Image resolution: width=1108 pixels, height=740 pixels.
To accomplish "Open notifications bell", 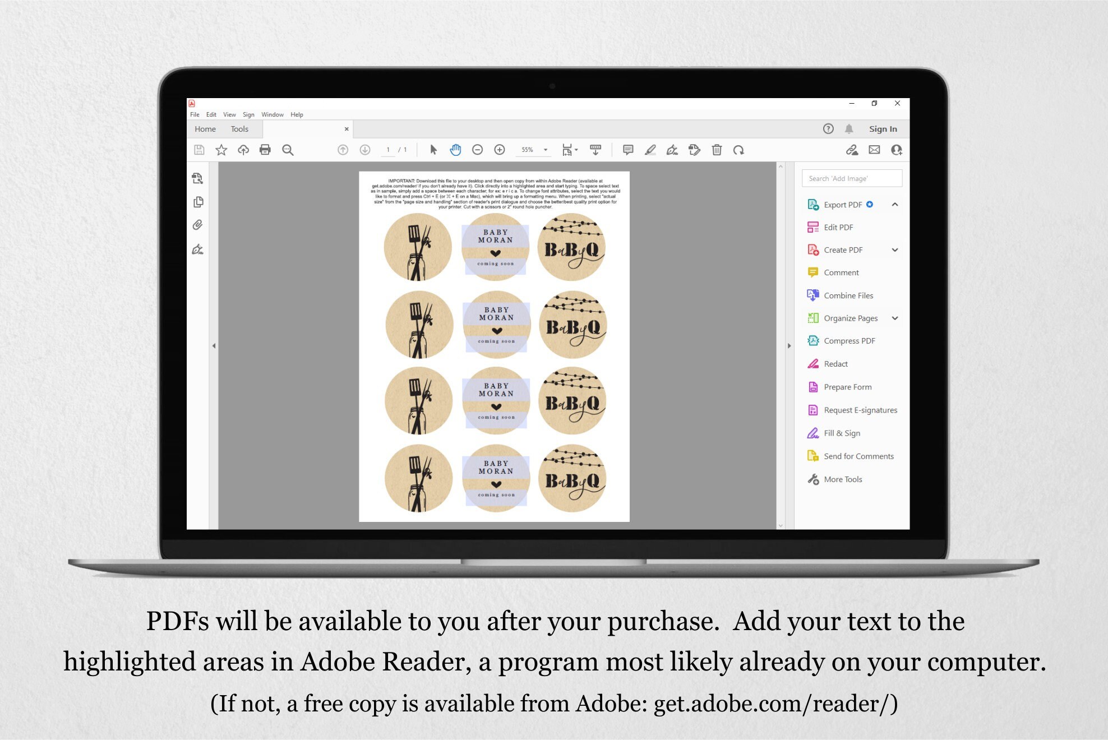I will [849, 128].
